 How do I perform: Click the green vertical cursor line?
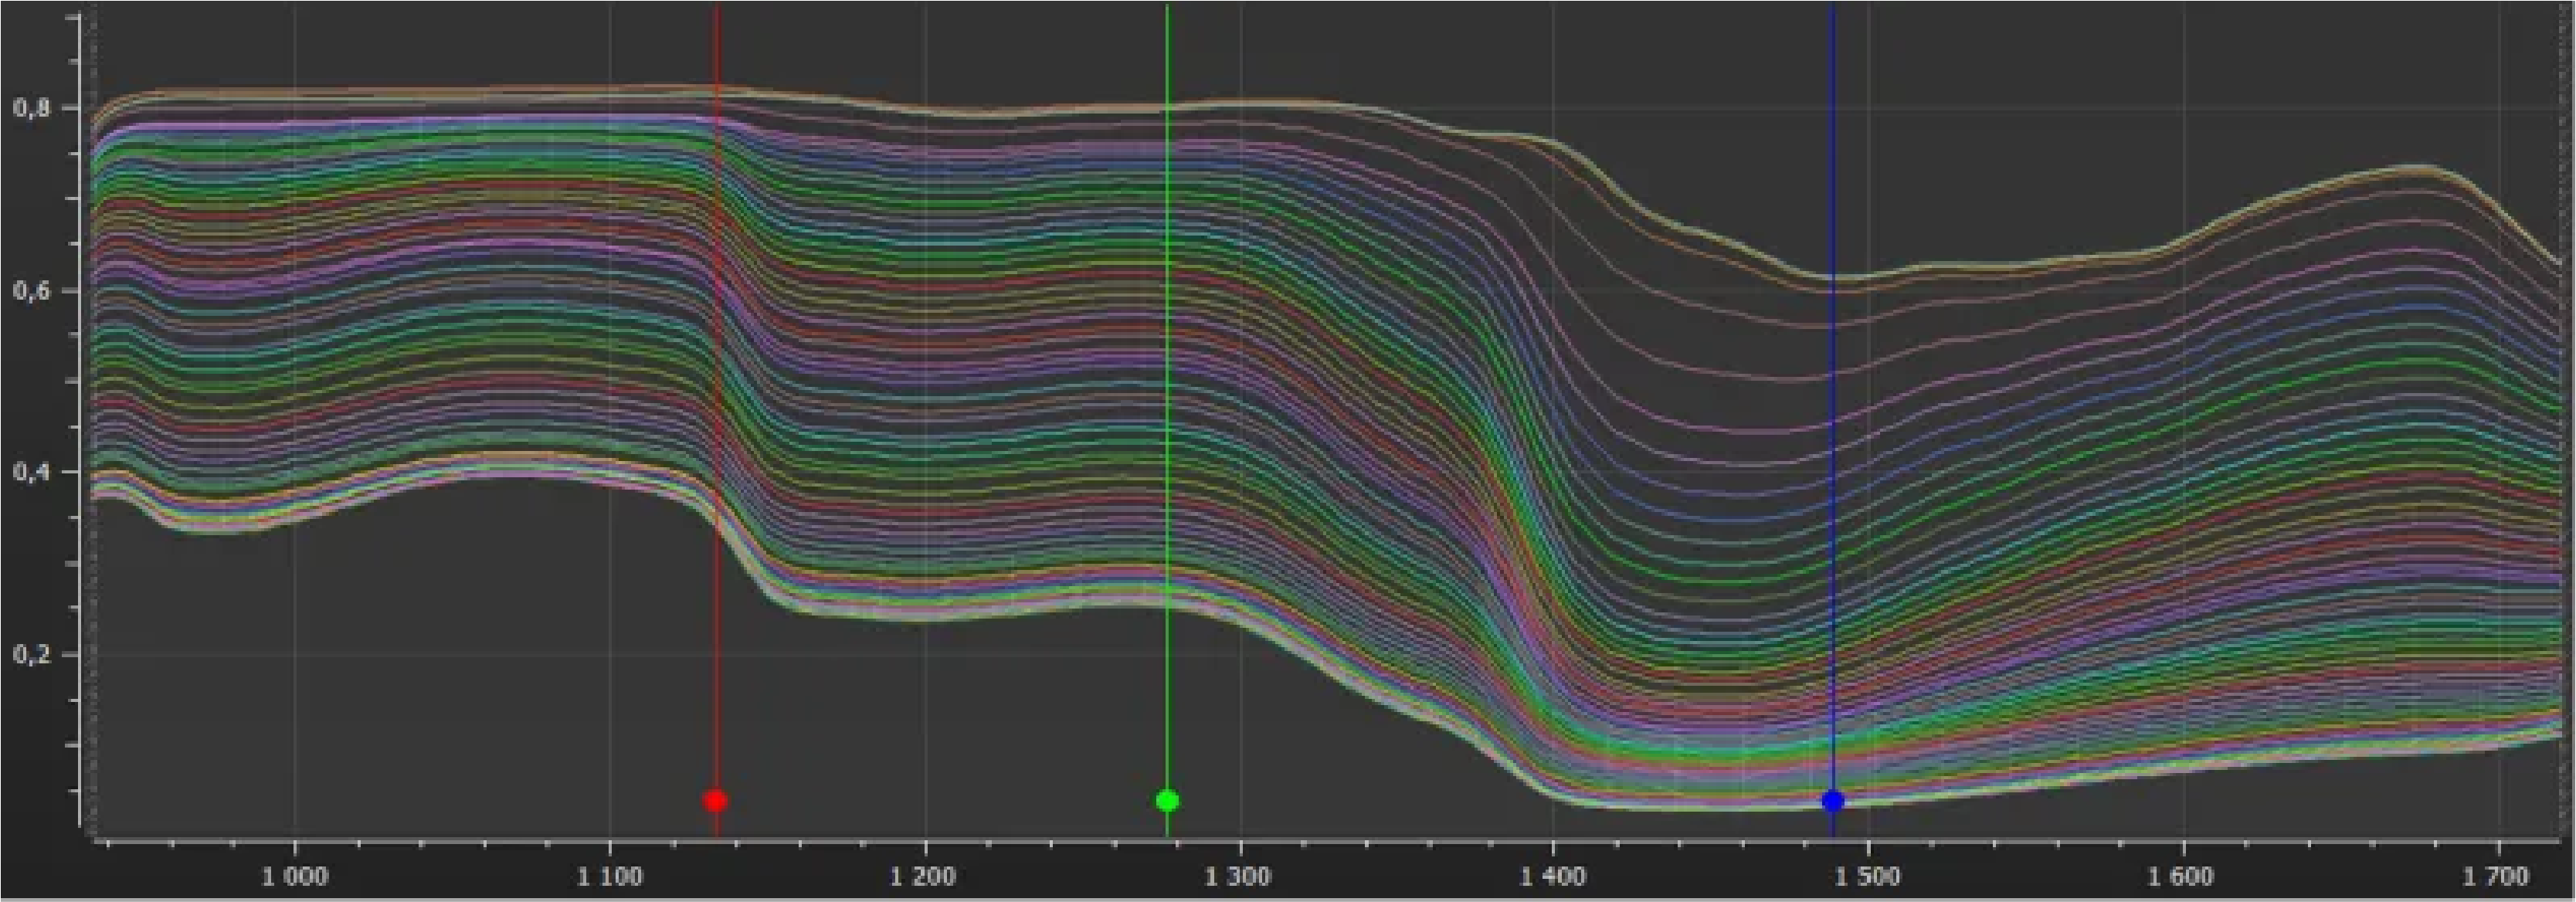coord(1166,400)
